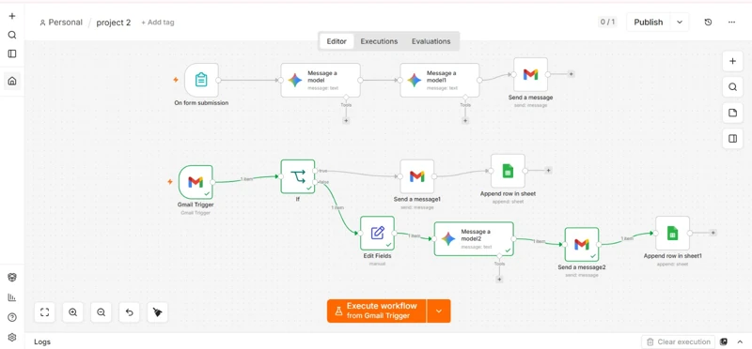
Task: Switch to the Executions tab
Action: [379, 41]
